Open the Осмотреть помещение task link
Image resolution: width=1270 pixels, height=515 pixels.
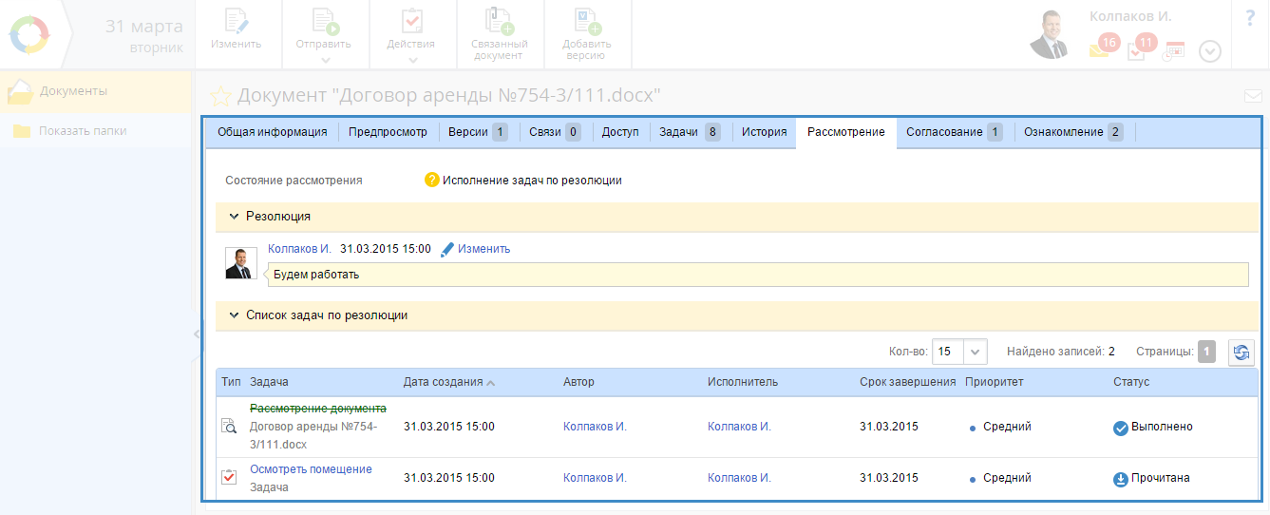tap(311, 469)
